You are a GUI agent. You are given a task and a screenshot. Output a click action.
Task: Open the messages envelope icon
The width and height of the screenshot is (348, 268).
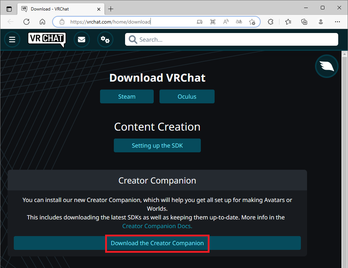82,40
